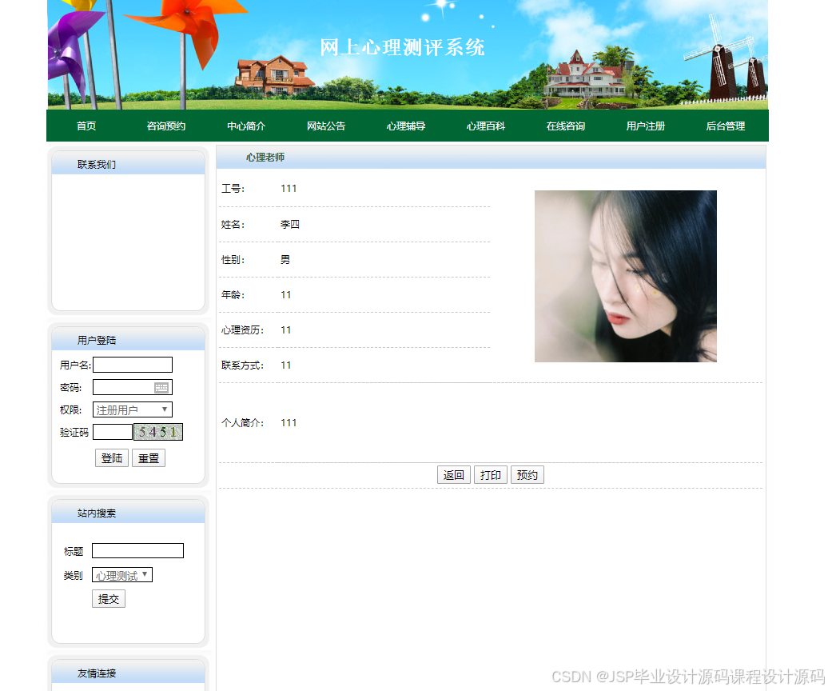
Task: Click the 友情连接 panel heading
Action: (x=97, y=673)
